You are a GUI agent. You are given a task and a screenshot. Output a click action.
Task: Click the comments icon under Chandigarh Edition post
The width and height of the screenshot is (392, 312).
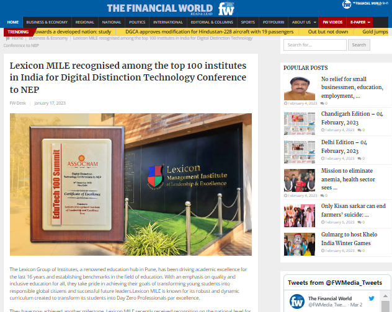tap(360, 130)
